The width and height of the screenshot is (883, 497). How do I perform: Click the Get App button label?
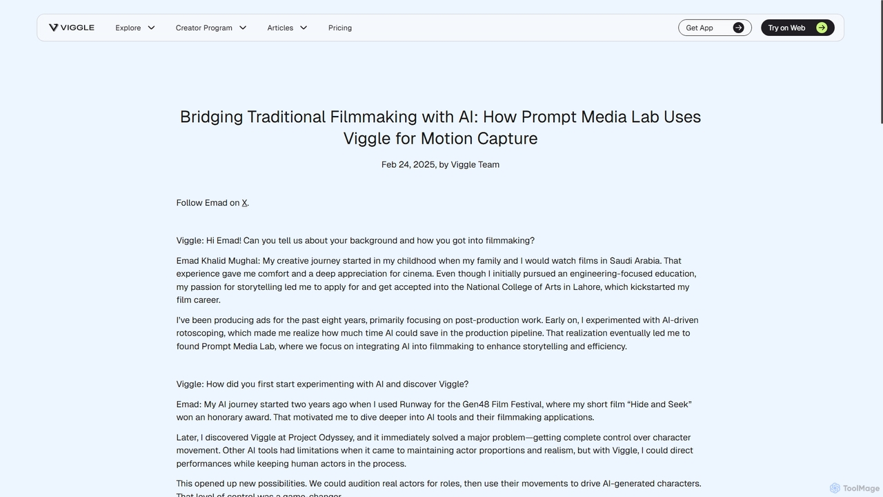tap(700, 28)
